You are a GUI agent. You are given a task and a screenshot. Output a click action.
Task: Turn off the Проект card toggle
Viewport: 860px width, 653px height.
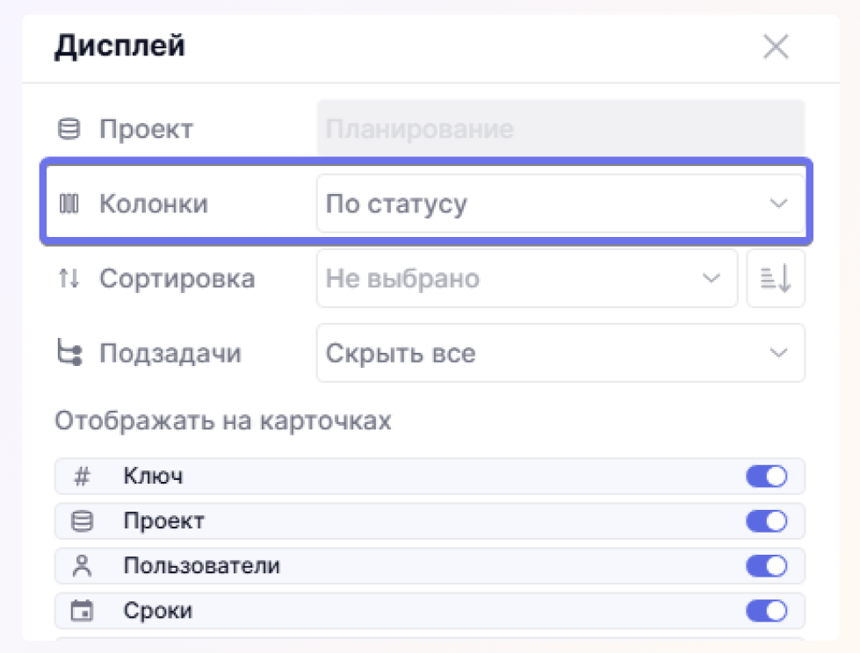pyautogui.click(x=766, y=521)
